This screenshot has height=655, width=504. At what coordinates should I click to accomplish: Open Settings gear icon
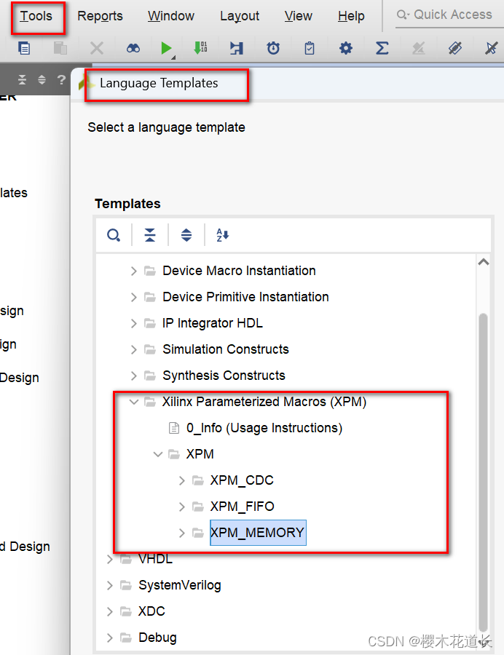coord(346,48)
